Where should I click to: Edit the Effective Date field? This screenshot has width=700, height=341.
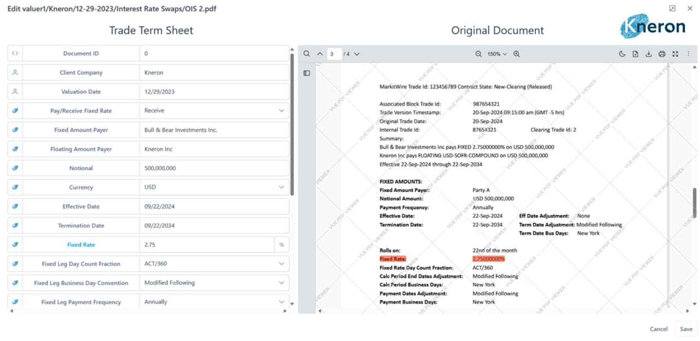pyautogui.click(x=214, y=207)
